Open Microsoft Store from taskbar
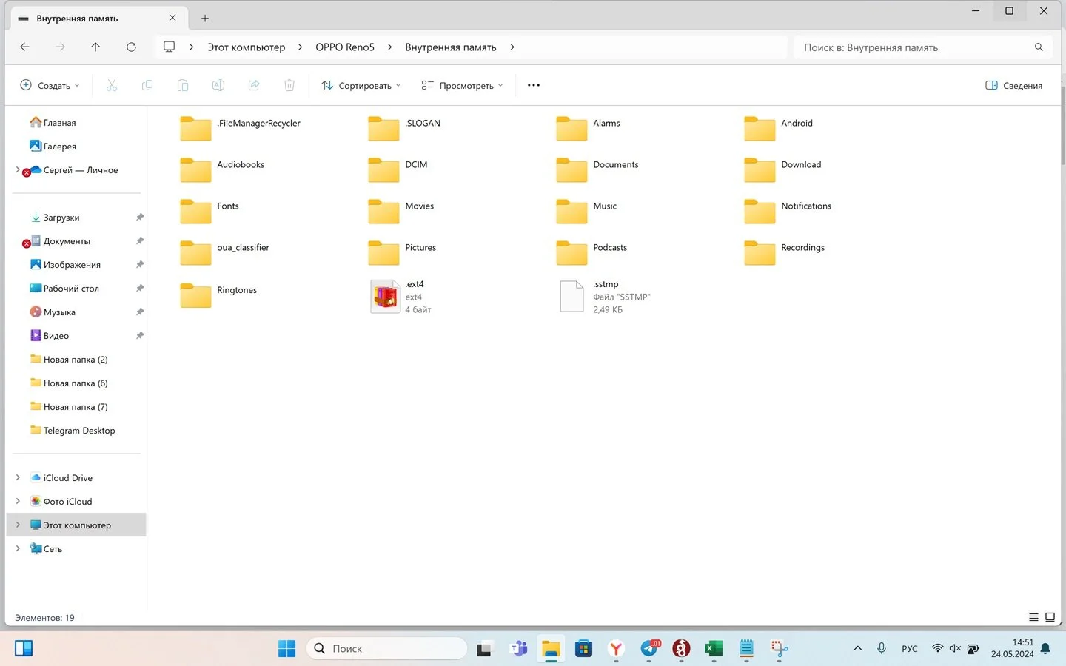The image size is (1066, 666). click(x=584, y=649)
